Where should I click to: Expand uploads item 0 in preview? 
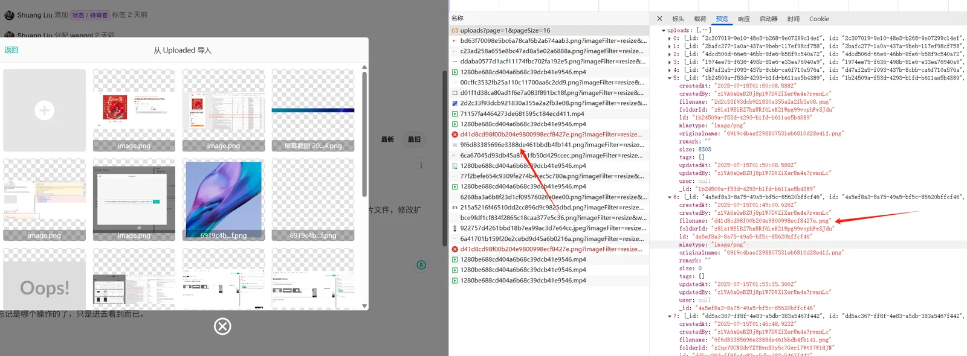click(670, 38)
